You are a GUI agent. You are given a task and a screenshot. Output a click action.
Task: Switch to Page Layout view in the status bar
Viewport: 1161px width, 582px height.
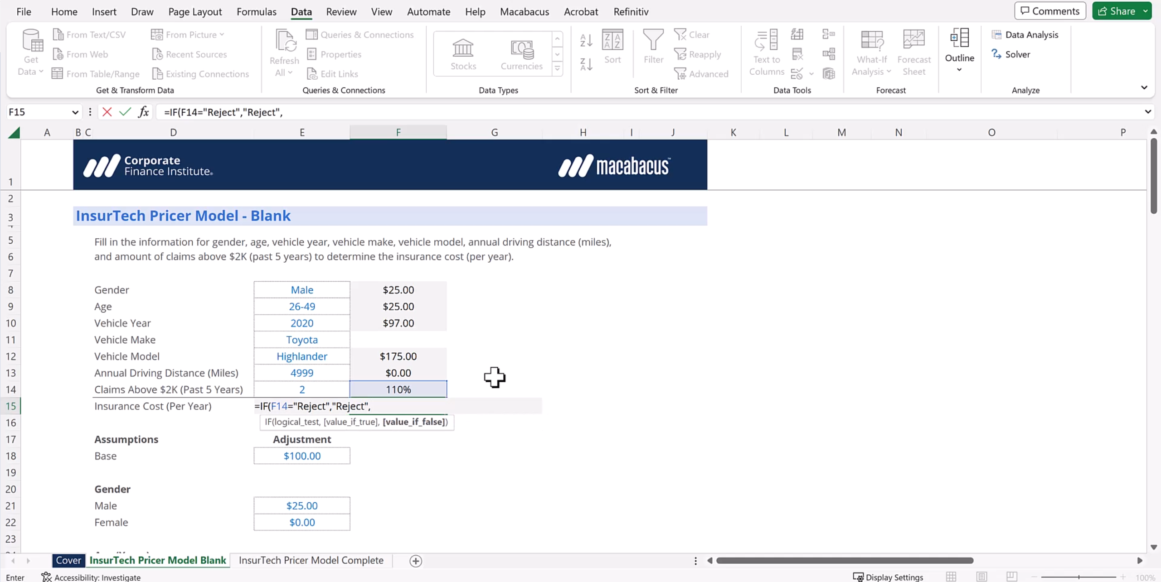pyautogui.click(x=981, y=577)
